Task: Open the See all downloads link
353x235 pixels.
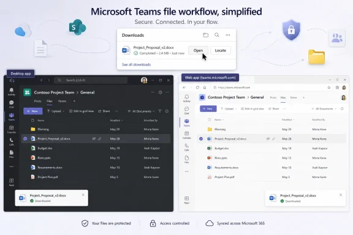Action: coord(136,64)
